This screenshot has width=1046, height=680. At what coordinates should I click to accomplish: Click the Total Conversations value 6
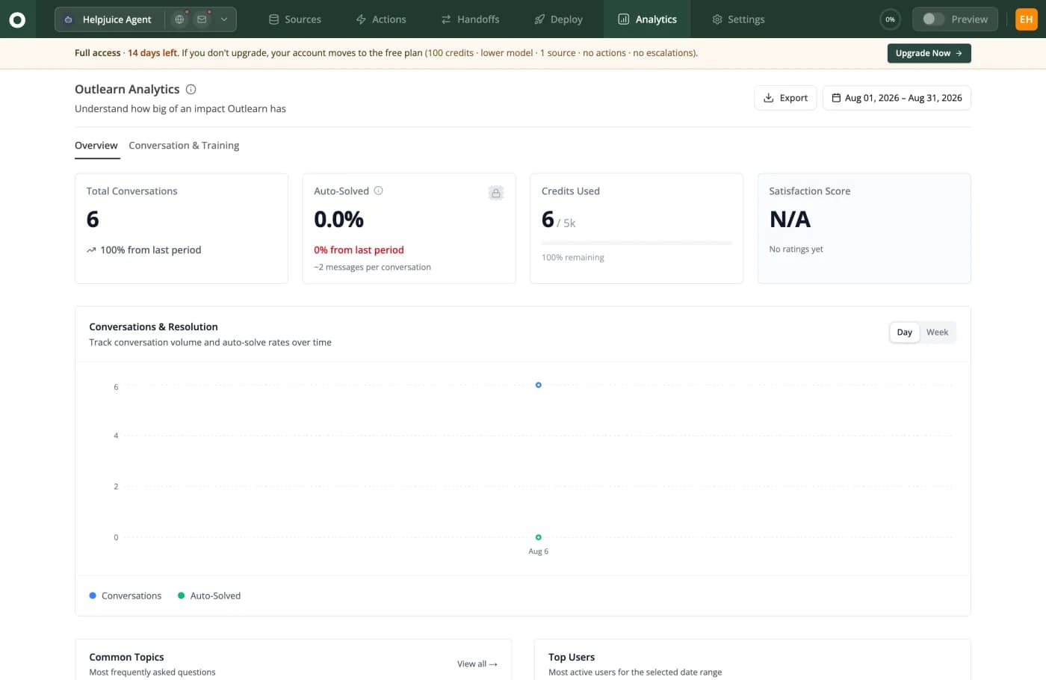93,219
